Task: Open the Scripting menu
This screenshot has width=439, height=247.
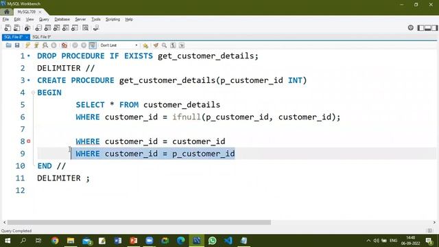Action: [x=112, y=19]
